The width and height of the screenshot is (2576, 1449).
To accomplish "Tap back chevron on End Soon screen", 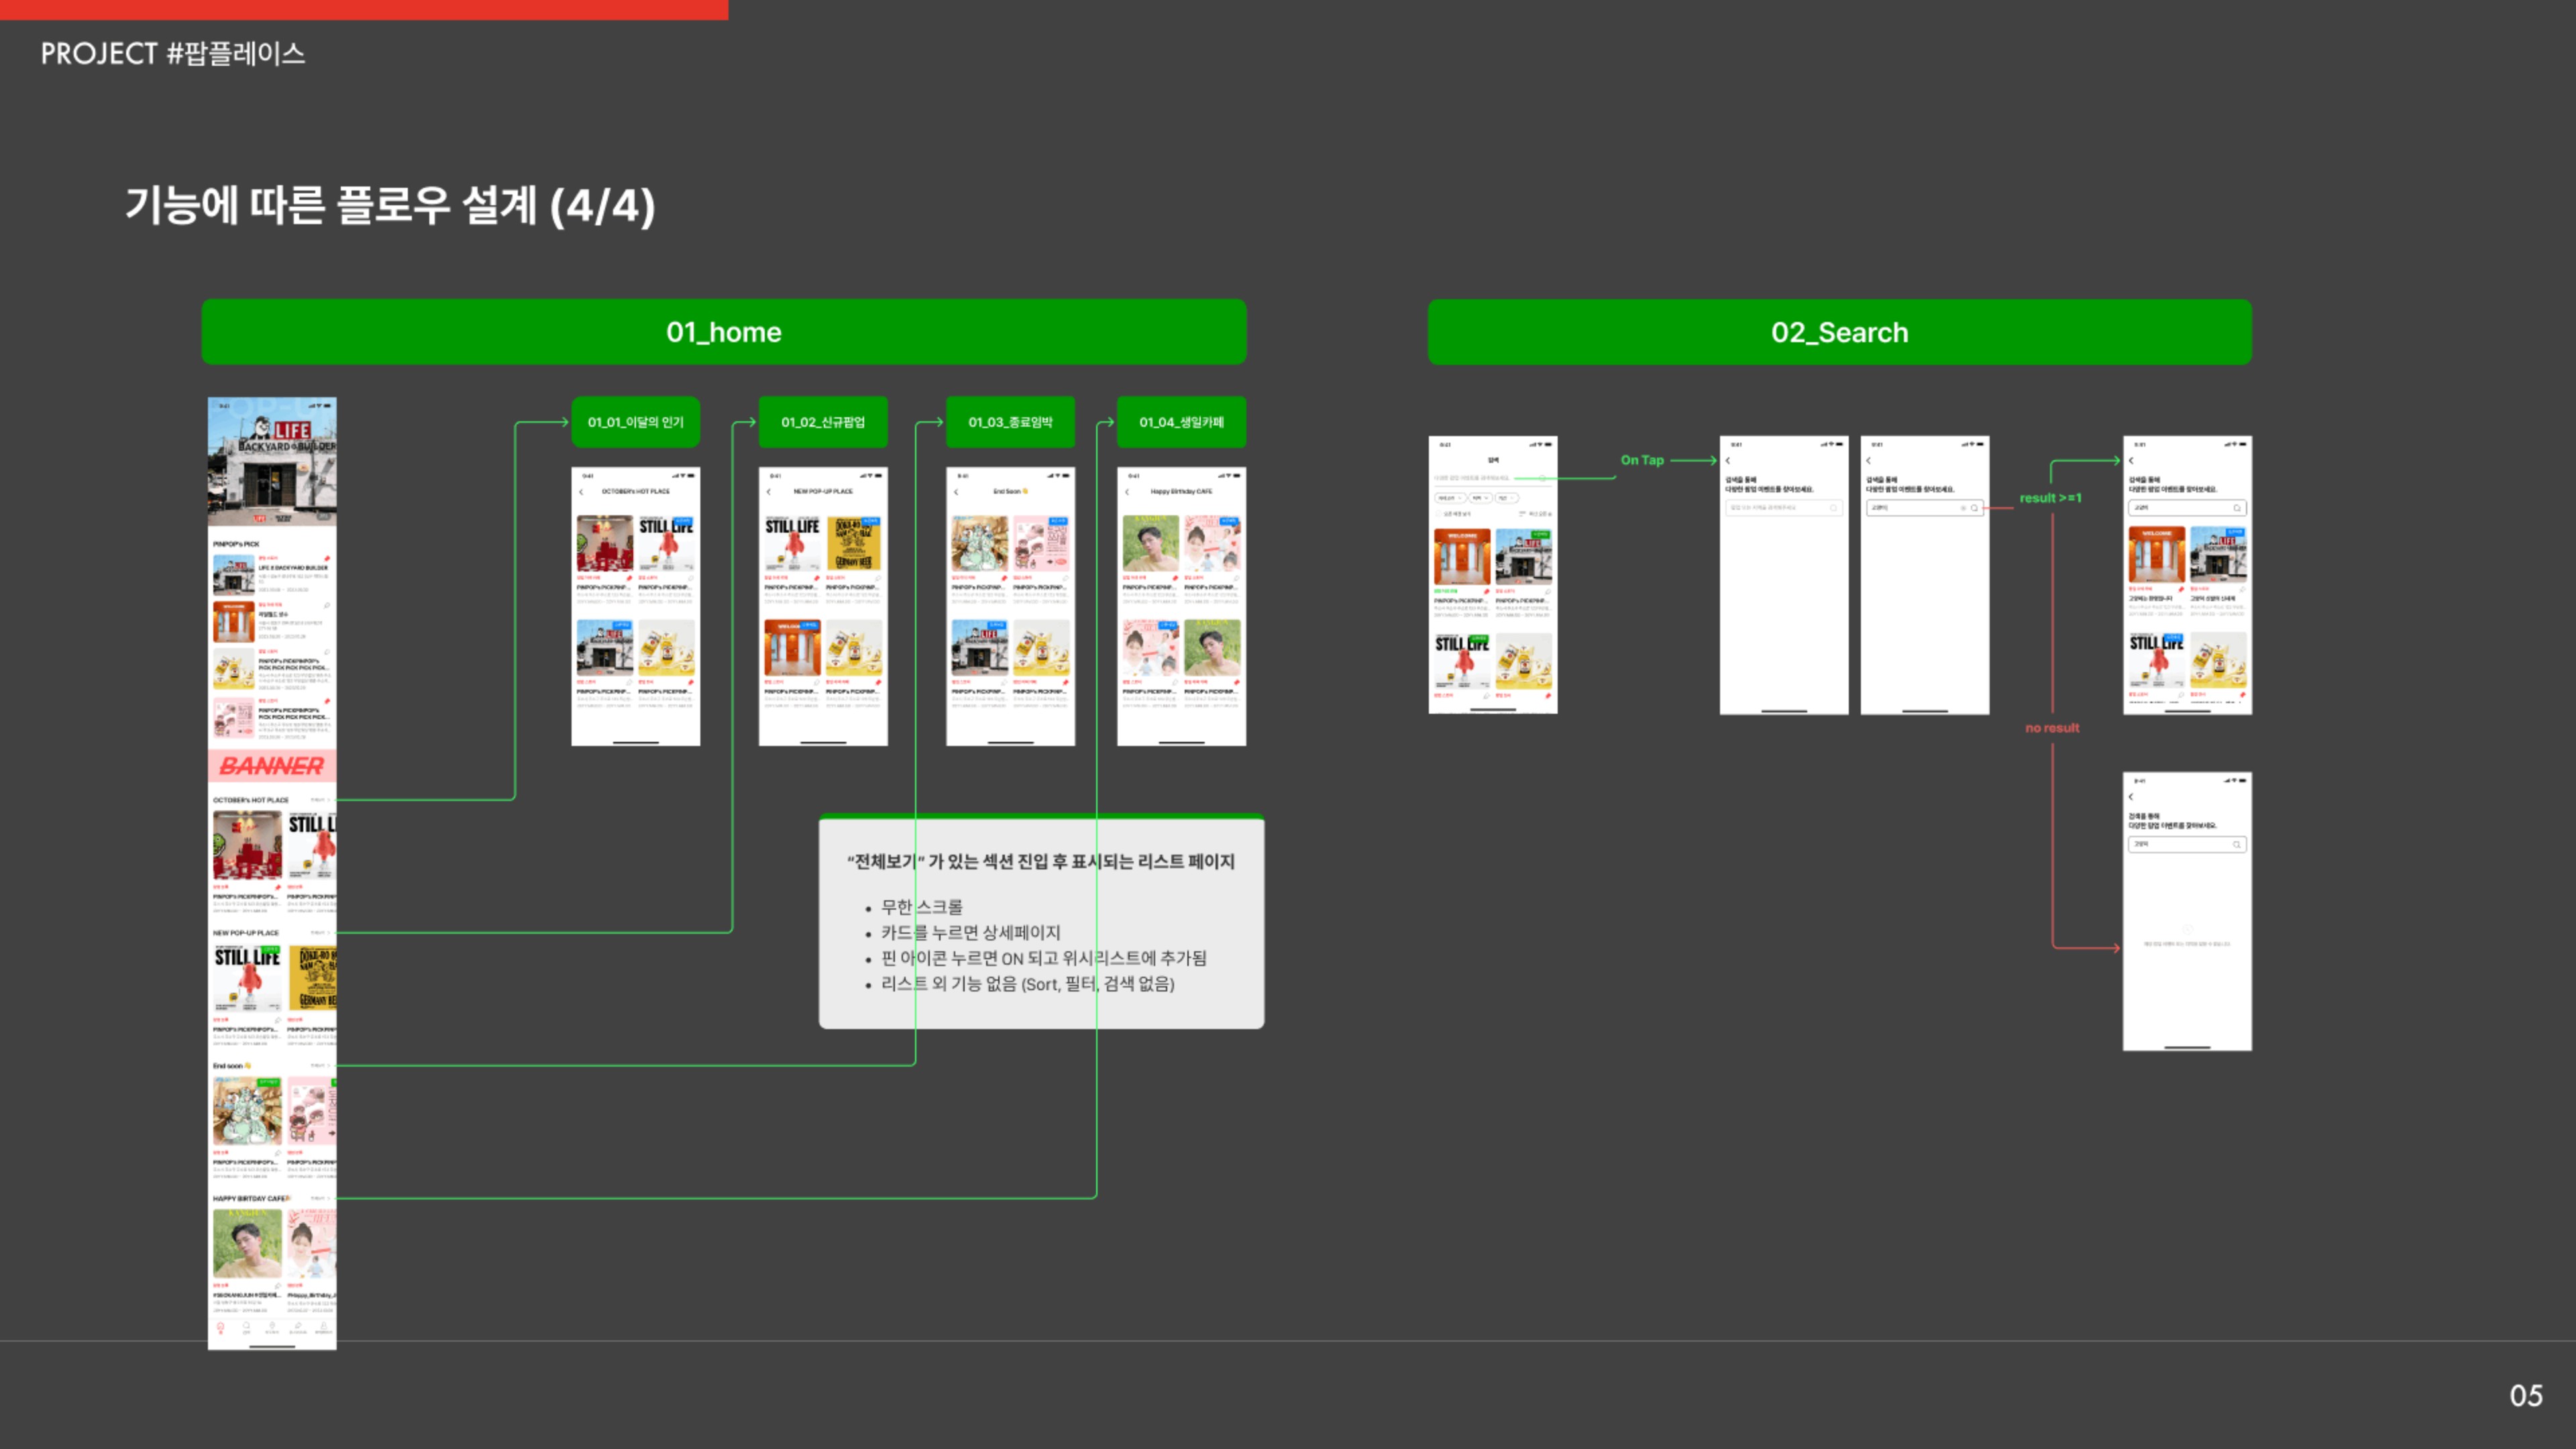I will 956,492.
